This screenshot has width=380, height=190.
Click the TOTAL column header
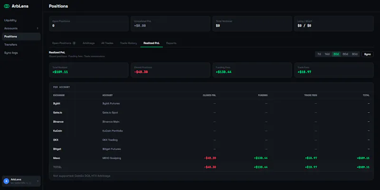point(366,95)
